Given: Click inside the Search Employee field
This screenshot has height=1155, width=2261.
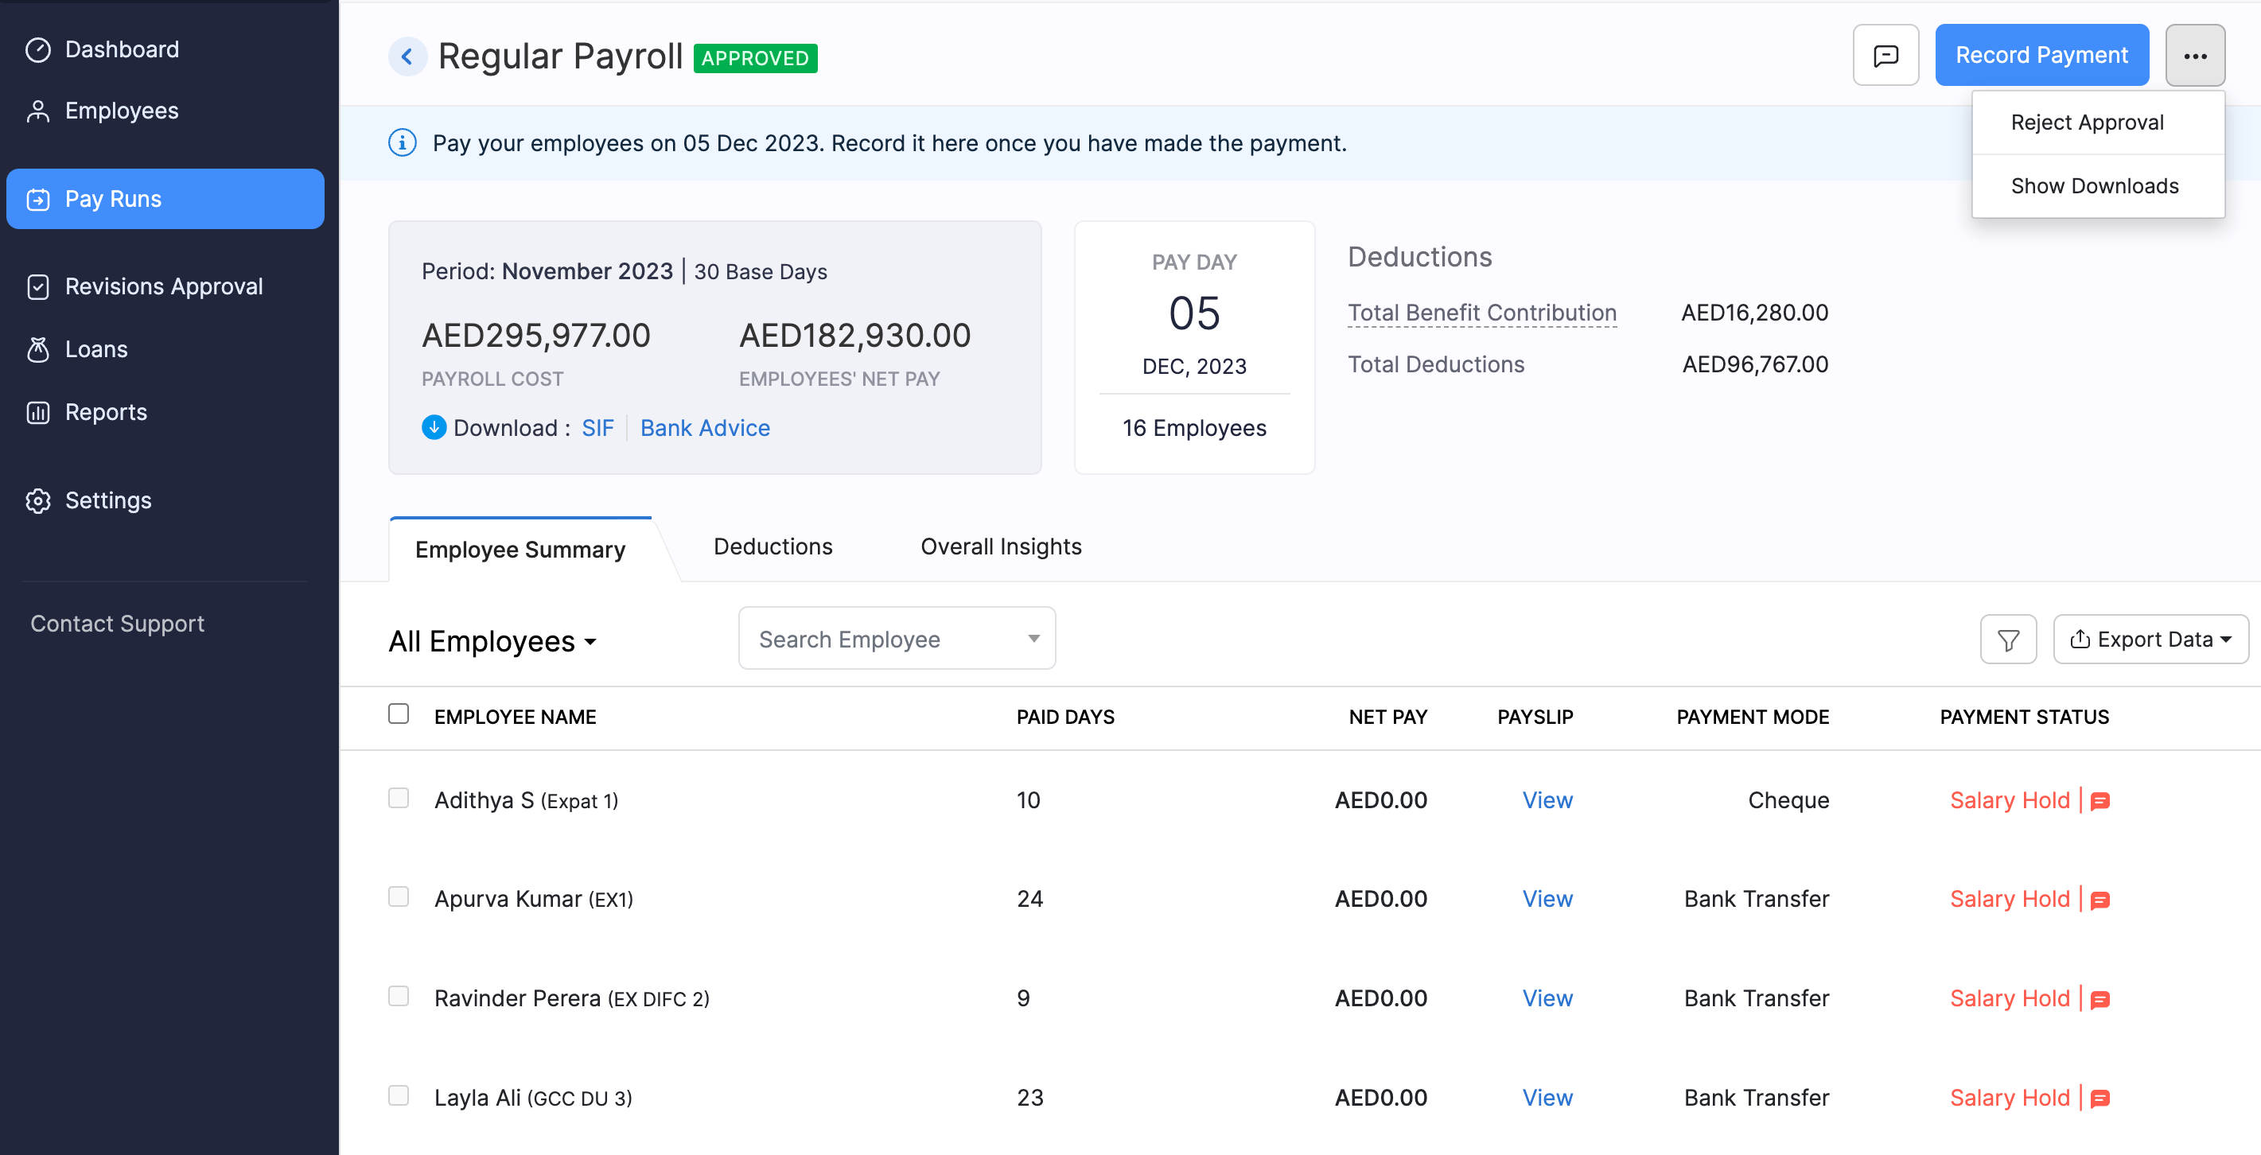Looking at the screenshot, I should pos(869,638).
